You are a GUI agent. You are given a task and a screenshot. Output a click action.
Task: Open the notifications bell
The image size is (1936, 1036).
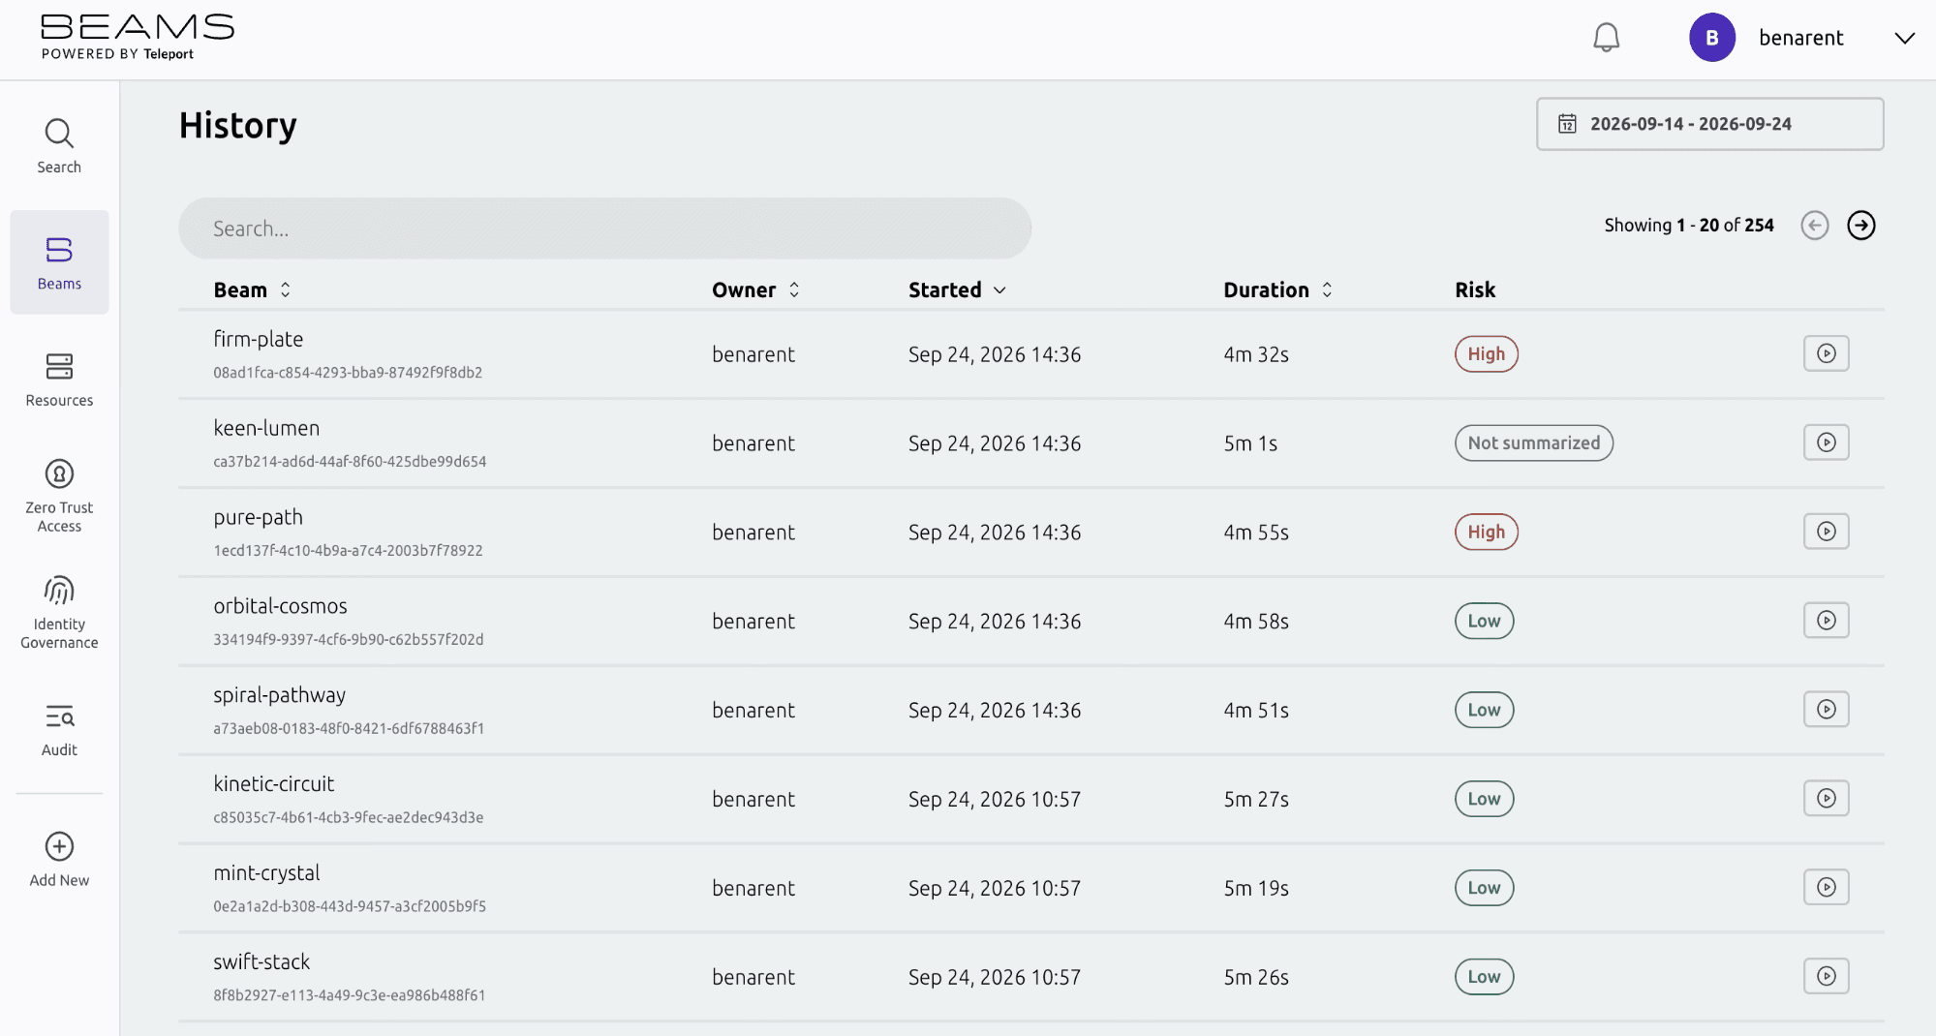[x=1606, y=38]
